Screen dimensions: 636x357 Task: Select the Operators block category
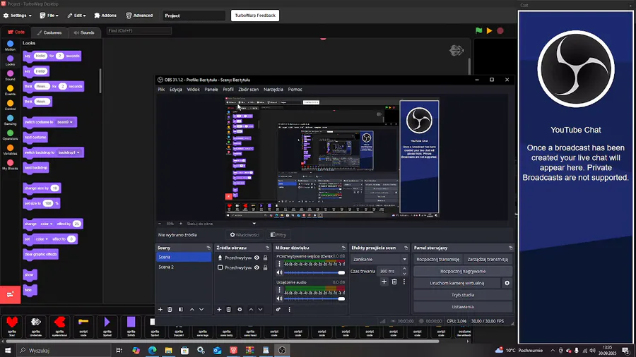coord(10,135)
